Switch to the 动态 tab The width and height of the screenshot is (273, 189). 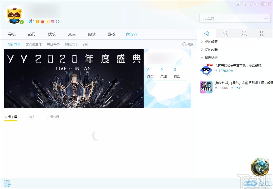pyautogui.click(x=32, y=117)
